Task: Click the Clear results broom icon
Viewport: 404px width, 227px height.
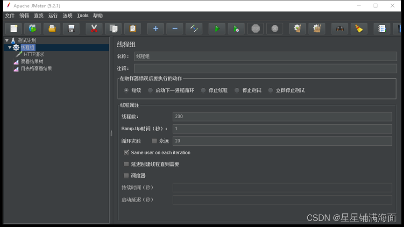Action: 298,28
